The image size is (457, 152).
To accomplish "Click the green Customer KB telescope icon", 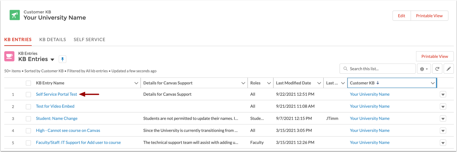I will click(15, 15).
